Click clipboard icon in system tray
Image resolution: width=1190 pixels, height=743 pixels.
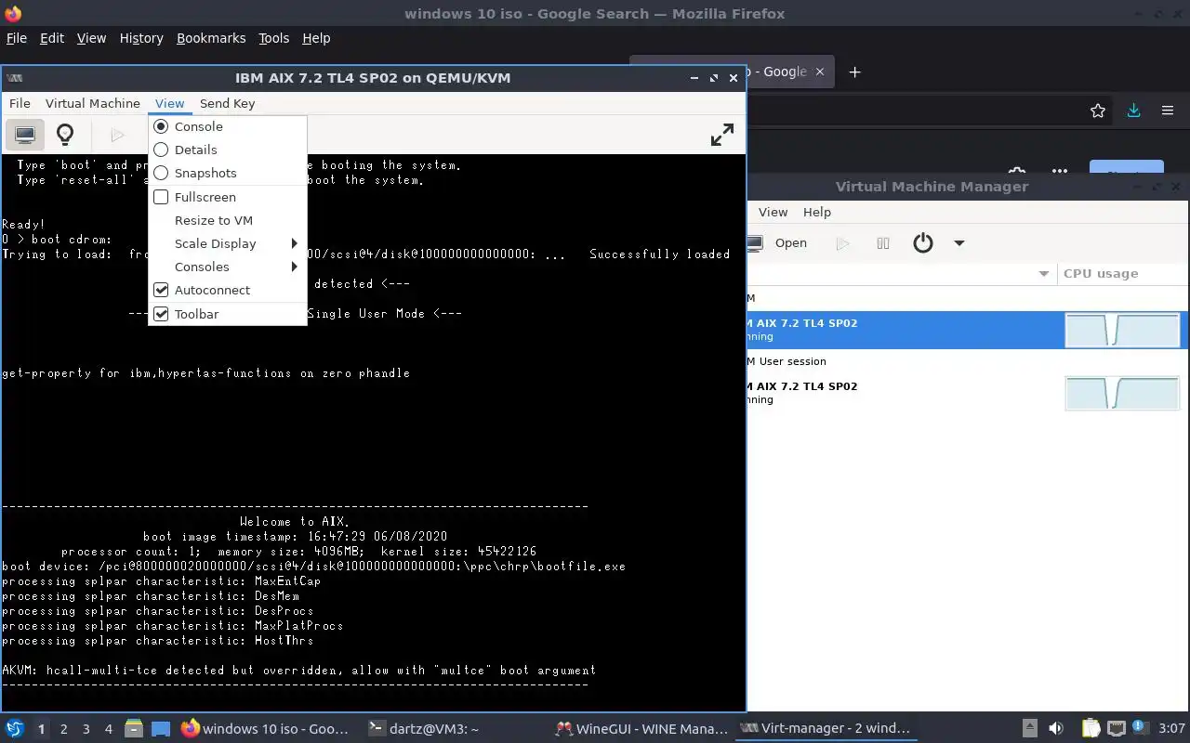pos(1091,728)
